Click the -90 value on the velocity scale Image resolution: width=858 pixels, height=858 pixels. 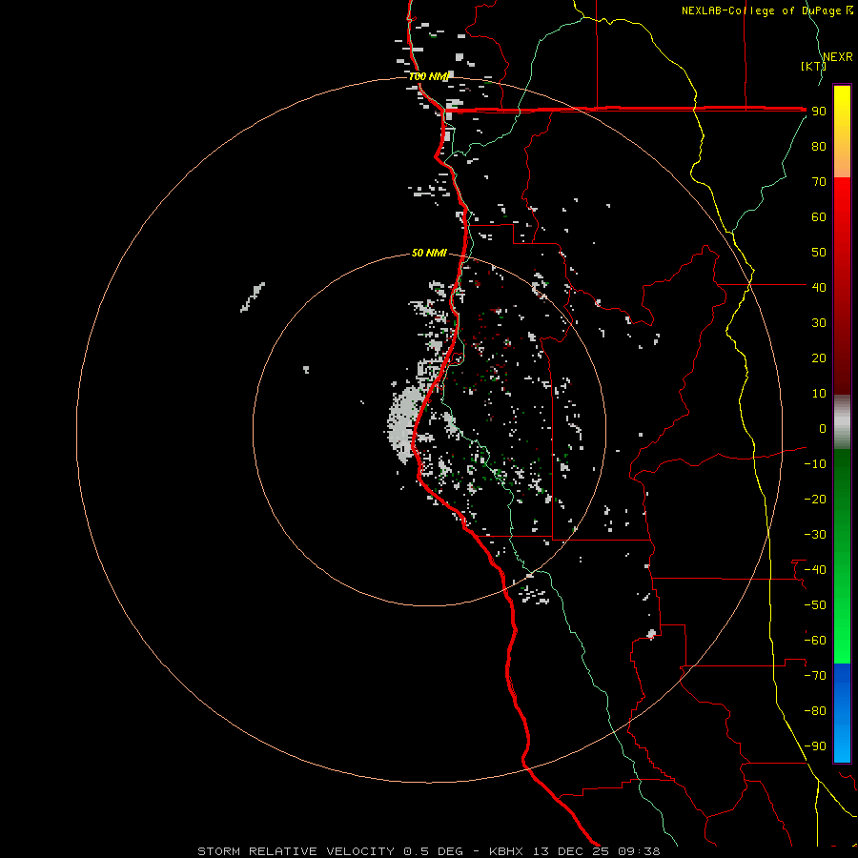(x=815, y=746)
